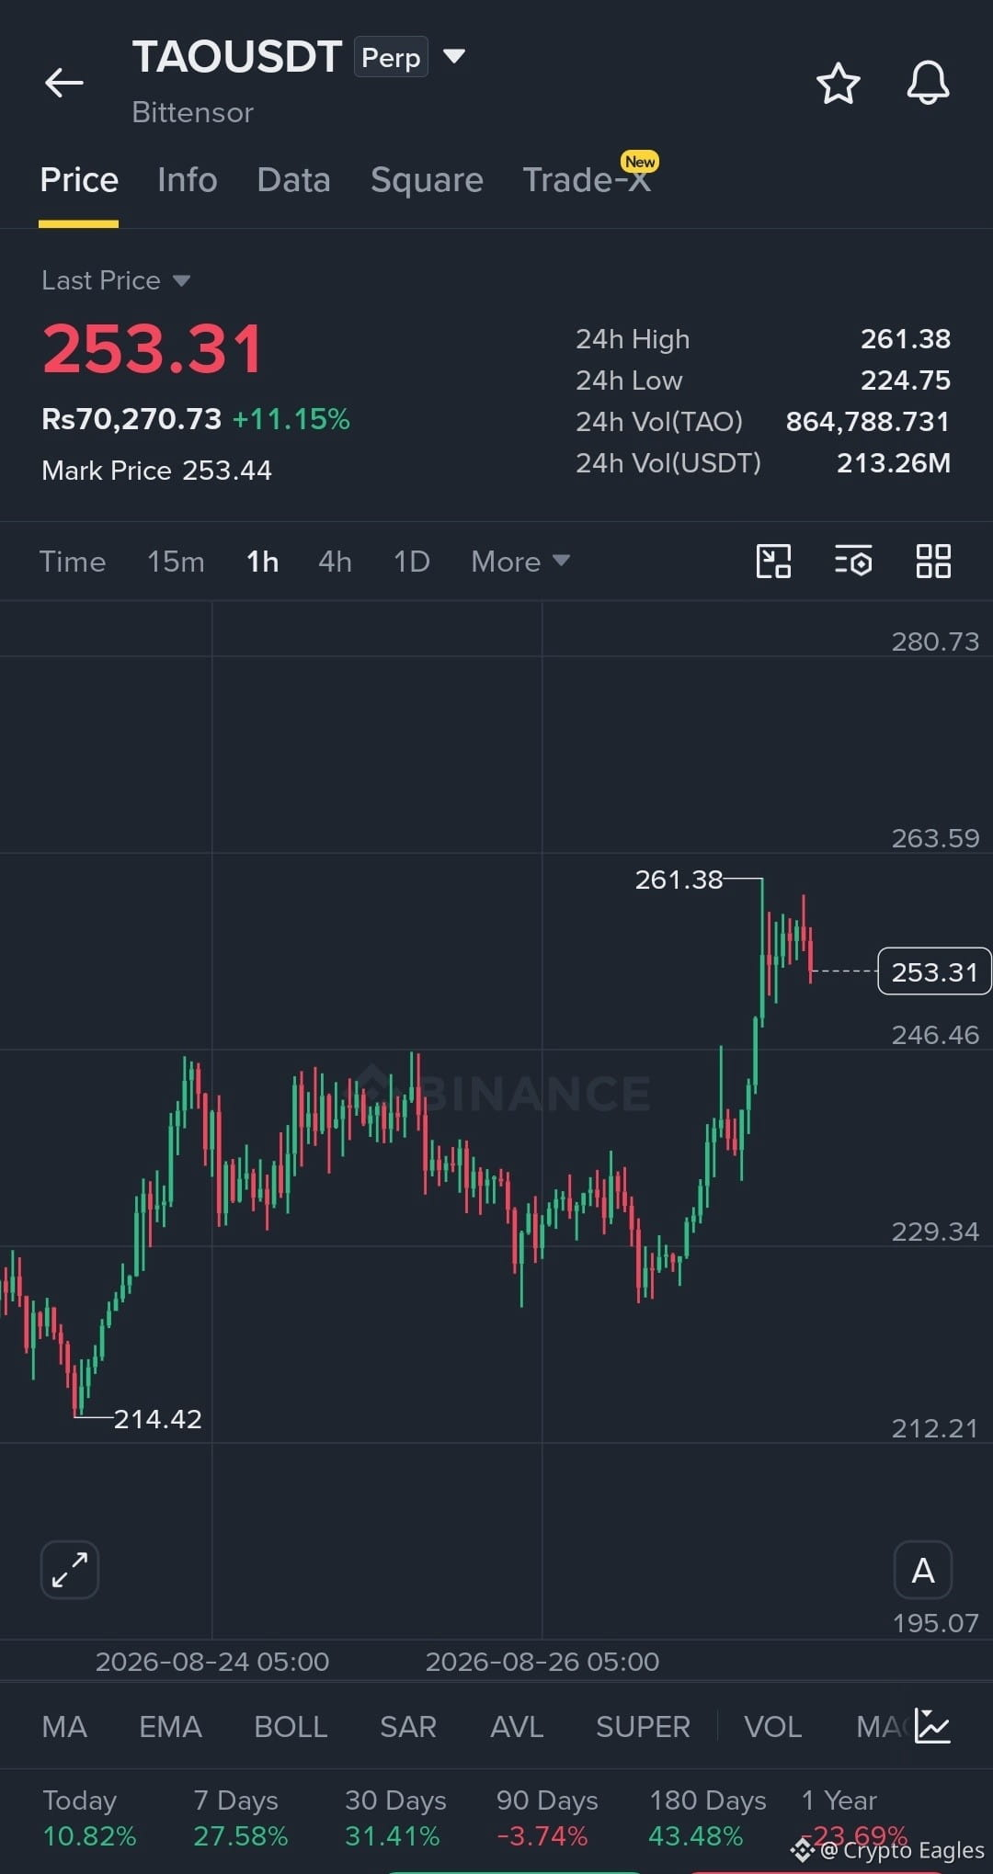The image size is (993, 1874).
Task: Expand the More timeframes dropdown
Action: tap(520, 561)
